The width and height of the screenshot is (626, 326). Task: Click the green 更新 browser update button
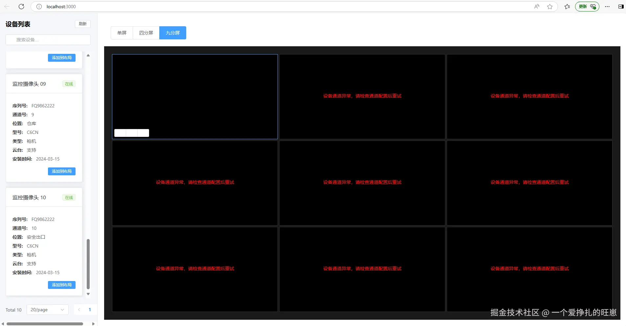(x=587, y=7)
